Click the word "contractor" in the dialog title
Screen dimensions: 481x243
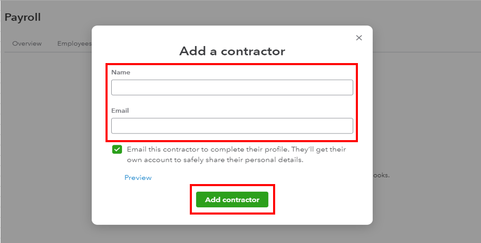[253, 51]
